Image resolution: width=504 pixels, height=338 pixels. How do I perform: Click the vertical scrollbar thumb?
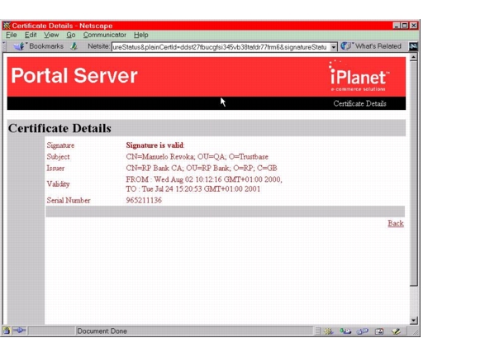point(414,174)
